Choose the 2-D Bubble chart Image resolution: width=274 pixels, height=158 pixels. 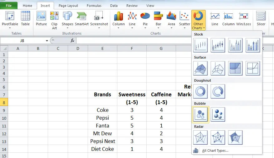click(200, 114)
